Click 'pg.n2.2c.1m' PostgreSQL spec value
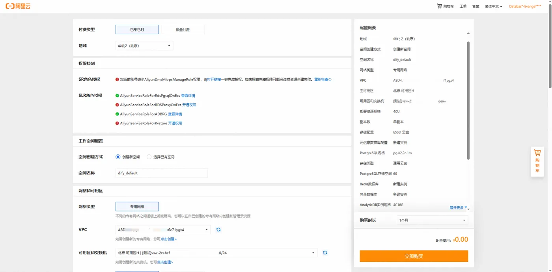This screenshot has width=552, height=272. click(402, 153)
